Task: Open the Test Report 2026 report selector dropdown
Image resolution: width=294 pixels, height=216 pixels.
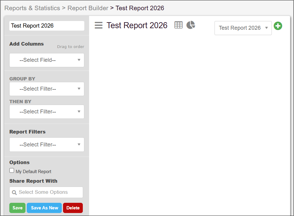Action: click(x=243, y=28)
